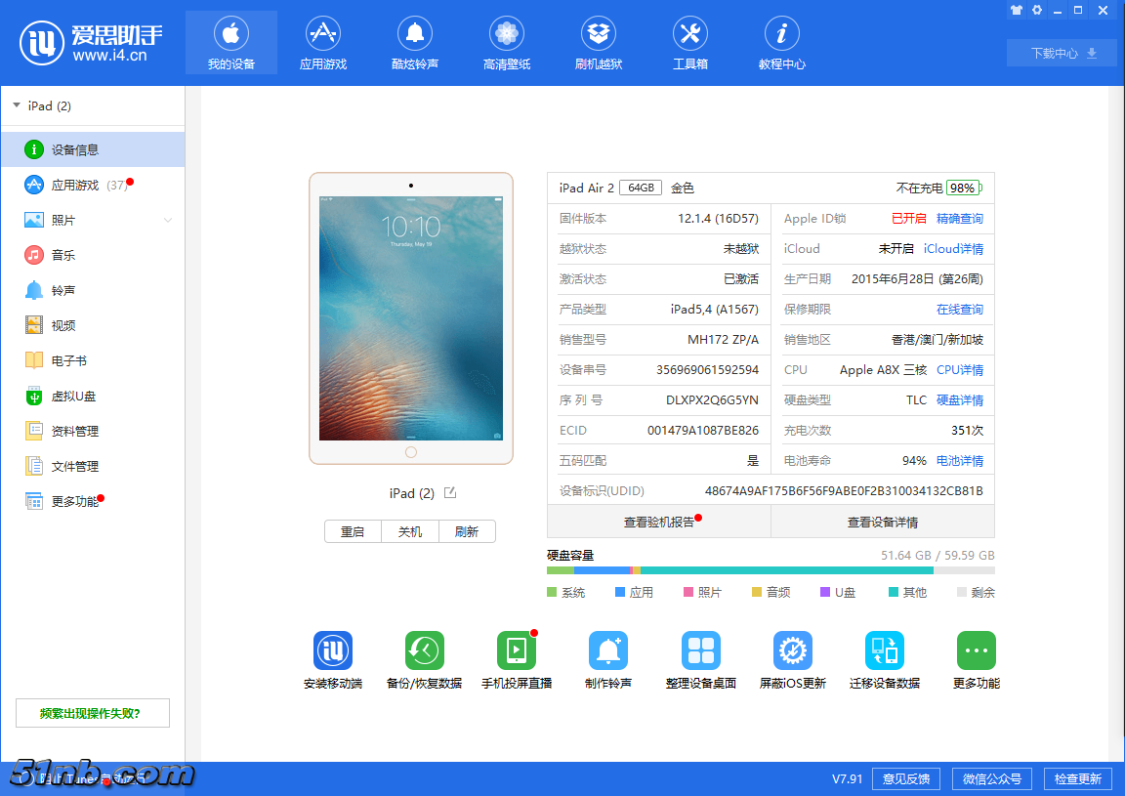Click 整理设备桌面 desktop organizer icon
Screen dimensions: 1125x796
click(700, 650)
